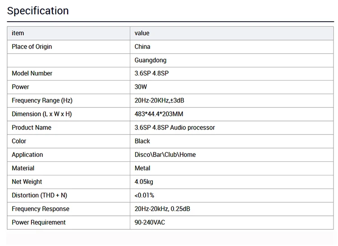
Task: Click the 20Hz-20KHz,±3dB value
Action: 159,100
